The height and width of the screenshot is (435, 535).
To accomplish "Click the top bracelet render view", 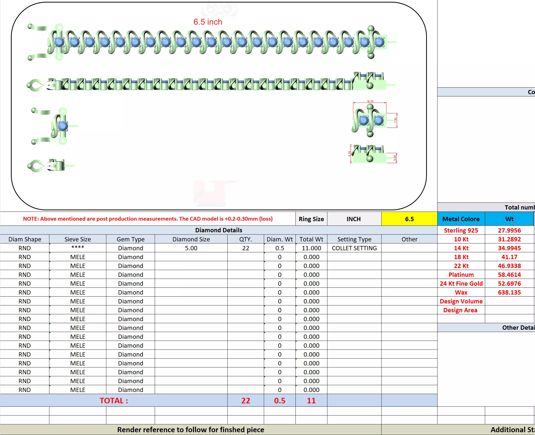I will click(213, 42).
